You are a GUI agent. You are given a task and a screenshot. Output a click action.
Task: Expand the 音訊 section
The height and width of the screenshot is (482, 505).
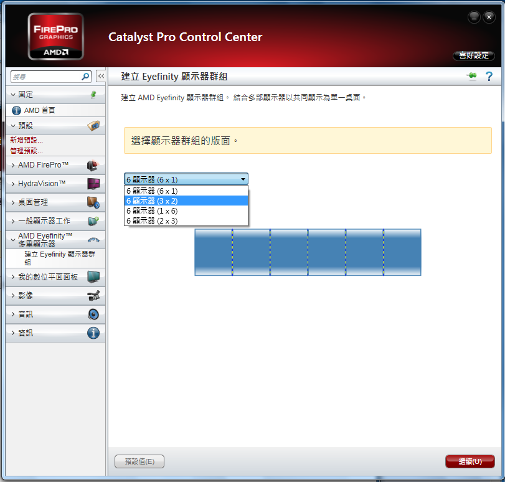coord(13,314)
